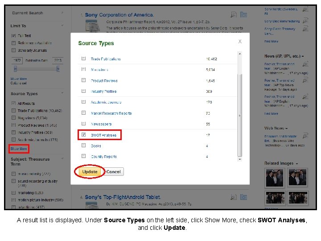Click the SWOT Analyses link in dialog

click(103, 135)
